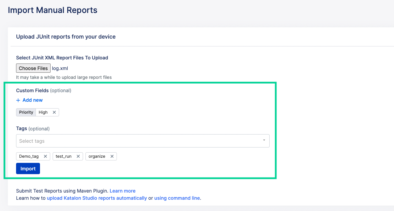The width and height of the screenshot is (394, 211).
Task: Open the Learn more link for Maven Plugin
Action: pyautogui.click(x=122, y=191)
